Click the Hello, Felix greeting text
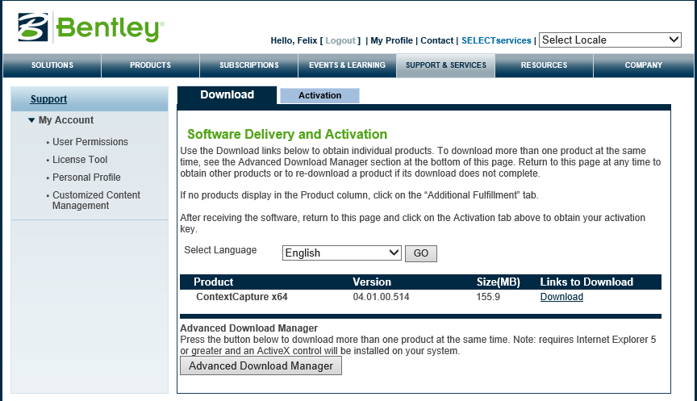 coord(294,41)
